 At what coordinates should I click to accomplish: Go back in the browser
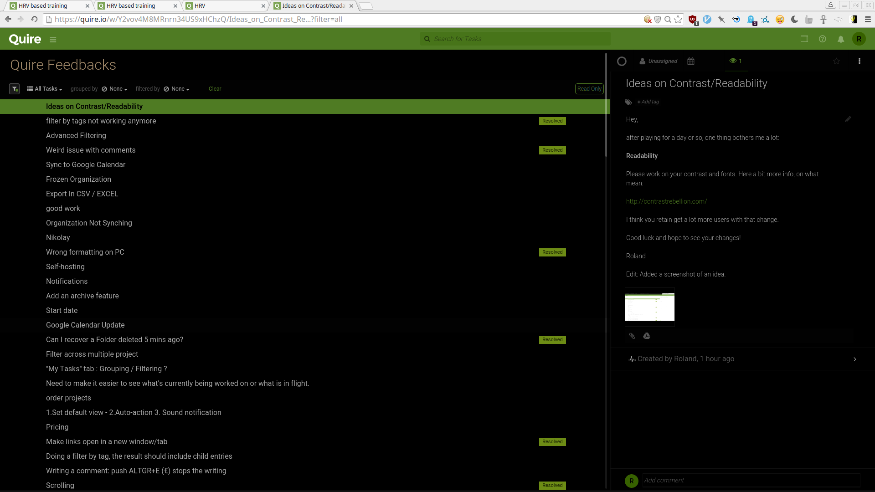click(x=8, y=19)
